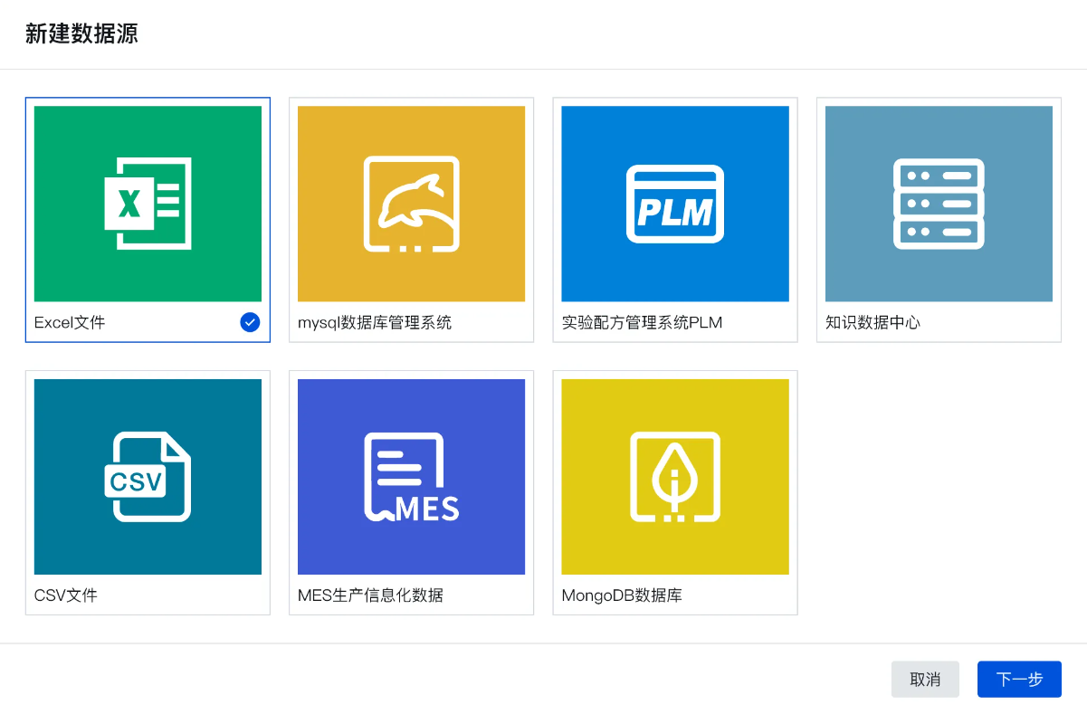
Task: Select the MongoDB leaf icon tile
Action: tap(675, 477)
